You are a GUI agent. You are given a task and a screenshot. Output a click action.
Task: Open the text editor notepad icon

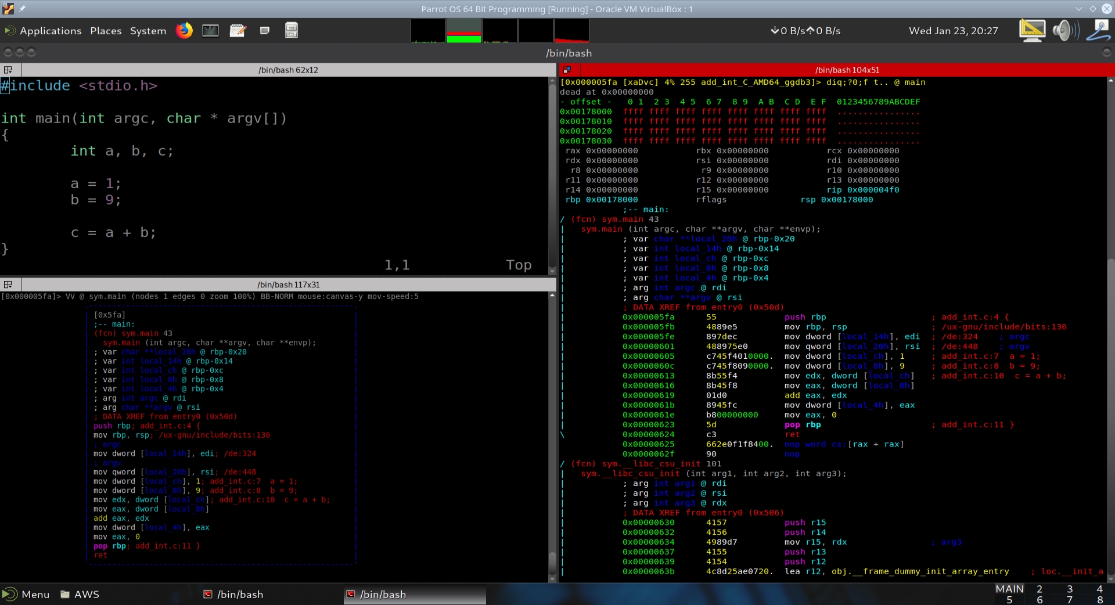click(238, 31)
